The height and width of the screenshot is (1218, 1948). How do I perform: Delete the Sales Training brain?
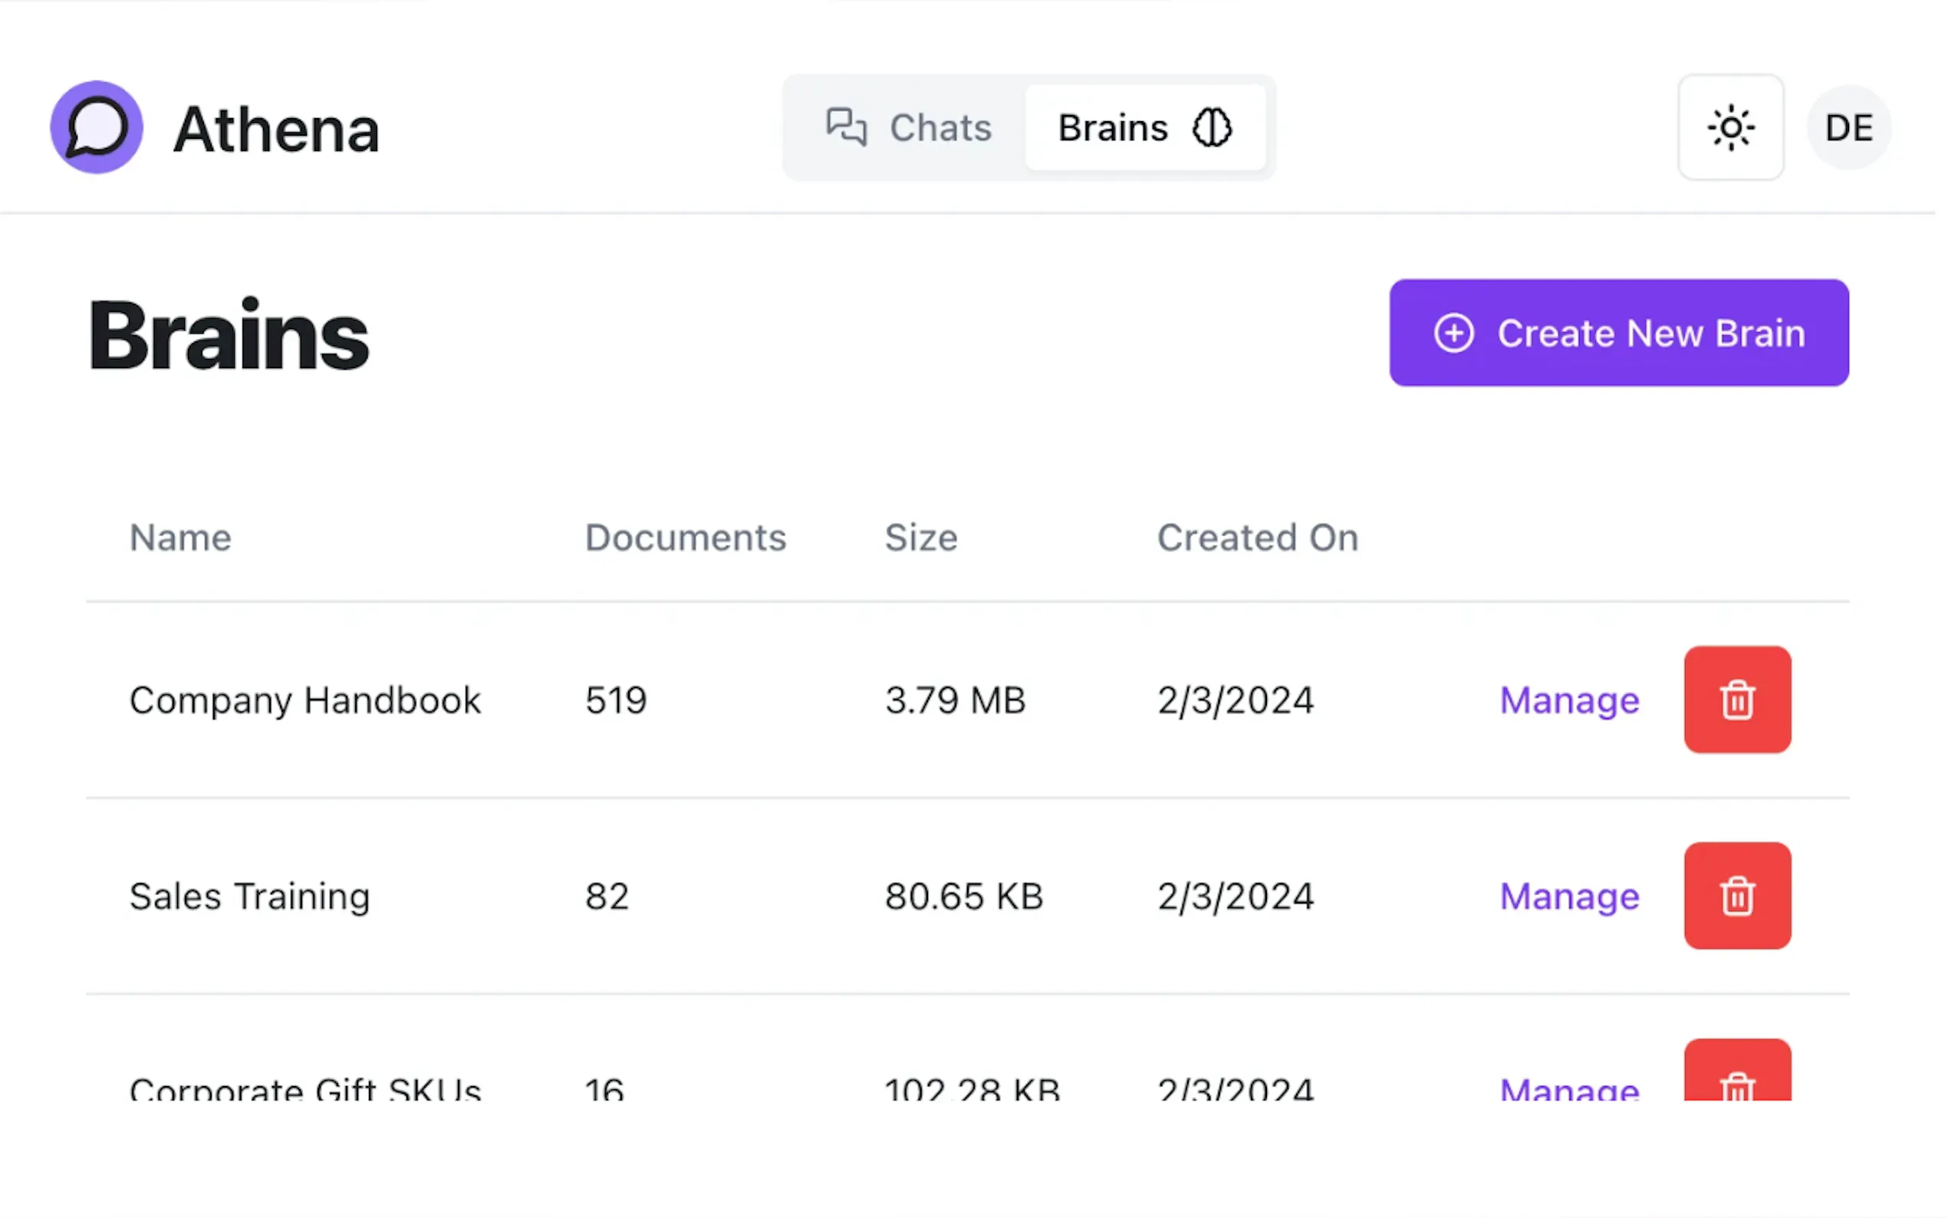coord(1736,895)
